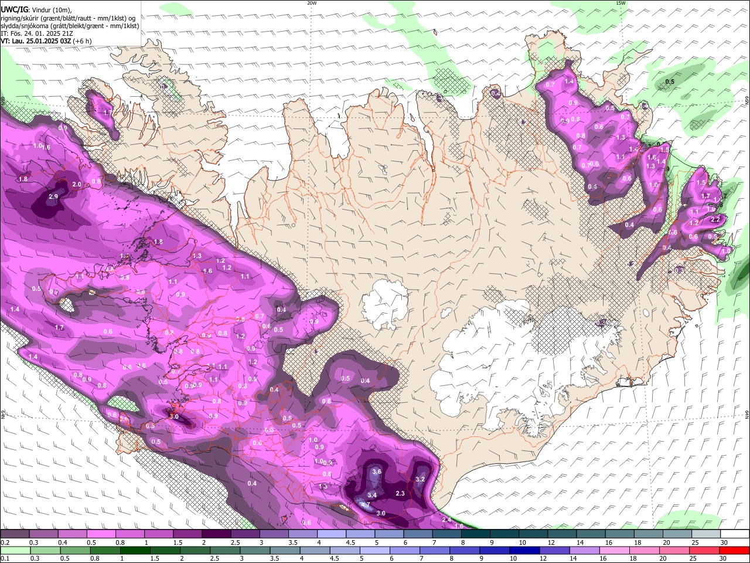Click the '20W' longitude label

point(312,3)
